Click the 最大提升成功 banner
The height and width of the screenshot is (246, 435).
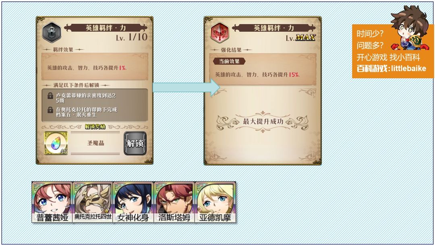click(x=263, y=122)
